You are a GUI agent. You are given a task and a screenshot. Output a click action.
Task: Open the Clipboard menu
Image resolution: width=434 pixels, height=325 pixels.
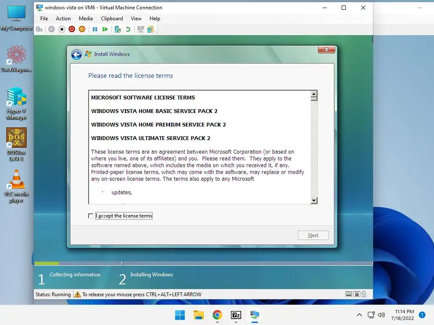112,19
